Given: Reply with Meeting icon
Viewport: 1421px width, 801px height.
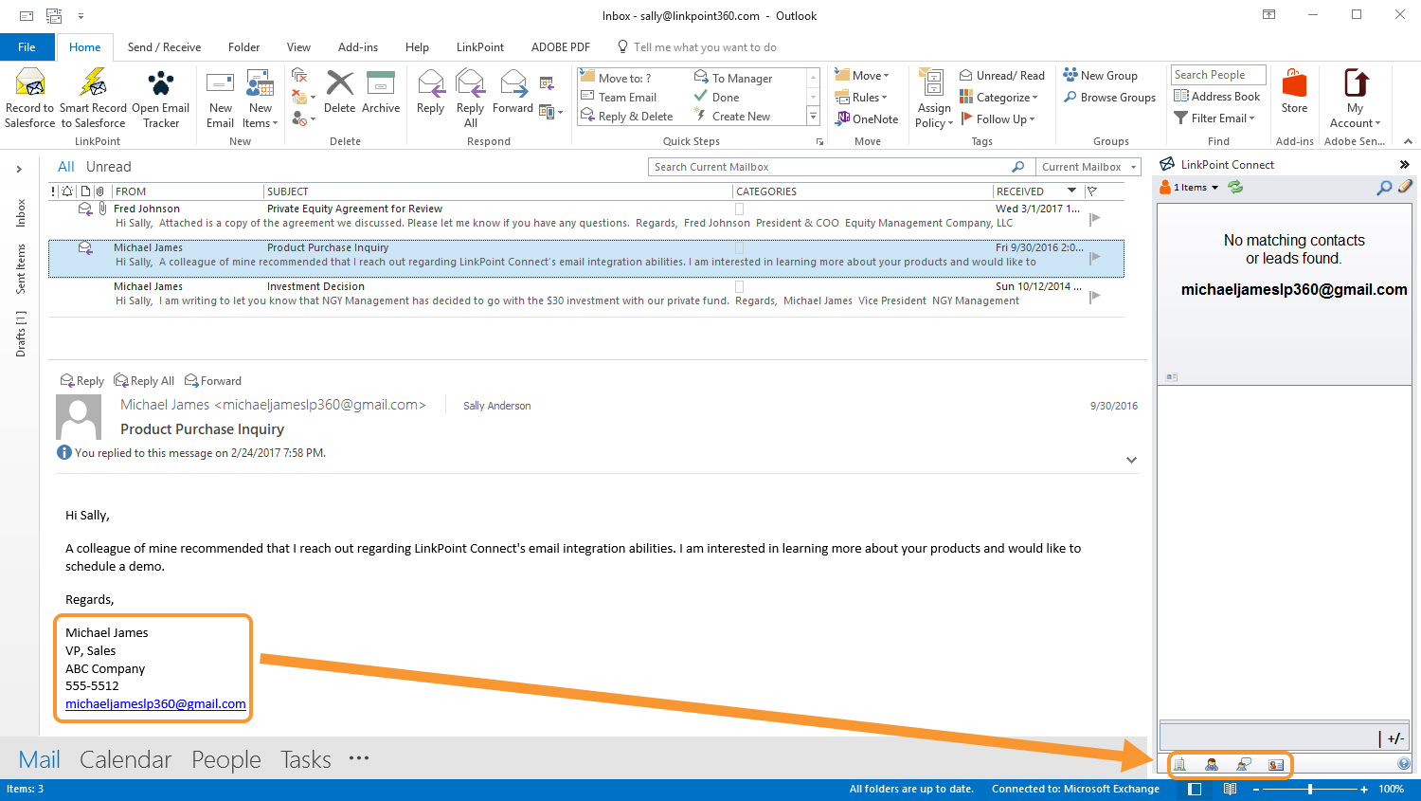Looking at the screenshot, I should (x=547, y=83).
